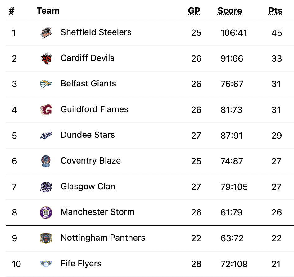Click the Team column header
This screenshot has height=277, width=294.
click(48, 11)
